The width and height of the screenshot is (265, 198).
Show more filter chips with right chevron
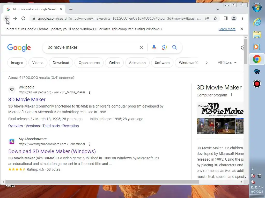coord(207,63)
